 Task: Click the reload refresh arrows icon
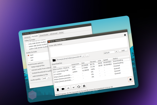click(79, 87)
